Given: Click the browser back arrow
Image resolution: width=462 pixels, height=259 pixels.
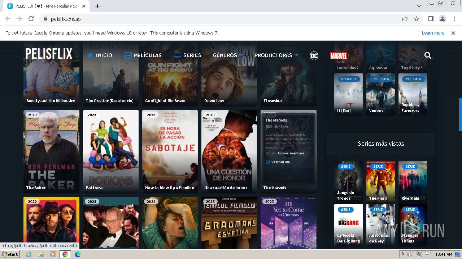Looking at the screenshot, I should point(8,19).
